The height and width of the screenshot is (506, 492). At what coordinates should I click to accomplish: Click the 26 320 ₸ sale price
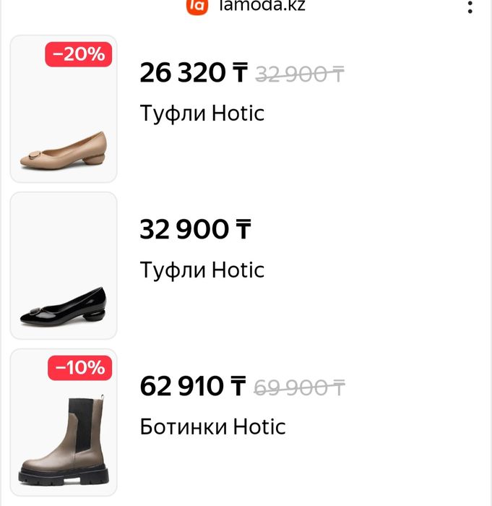point(193,73)
